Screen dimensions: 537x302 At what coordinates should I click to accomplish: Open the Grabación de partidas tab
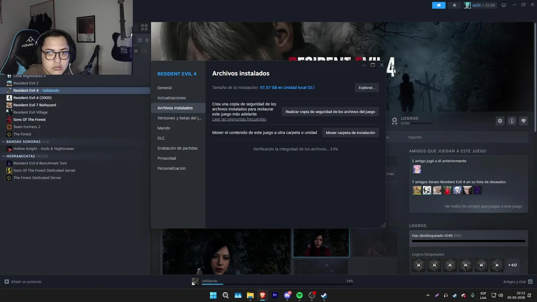click(177, 148)
